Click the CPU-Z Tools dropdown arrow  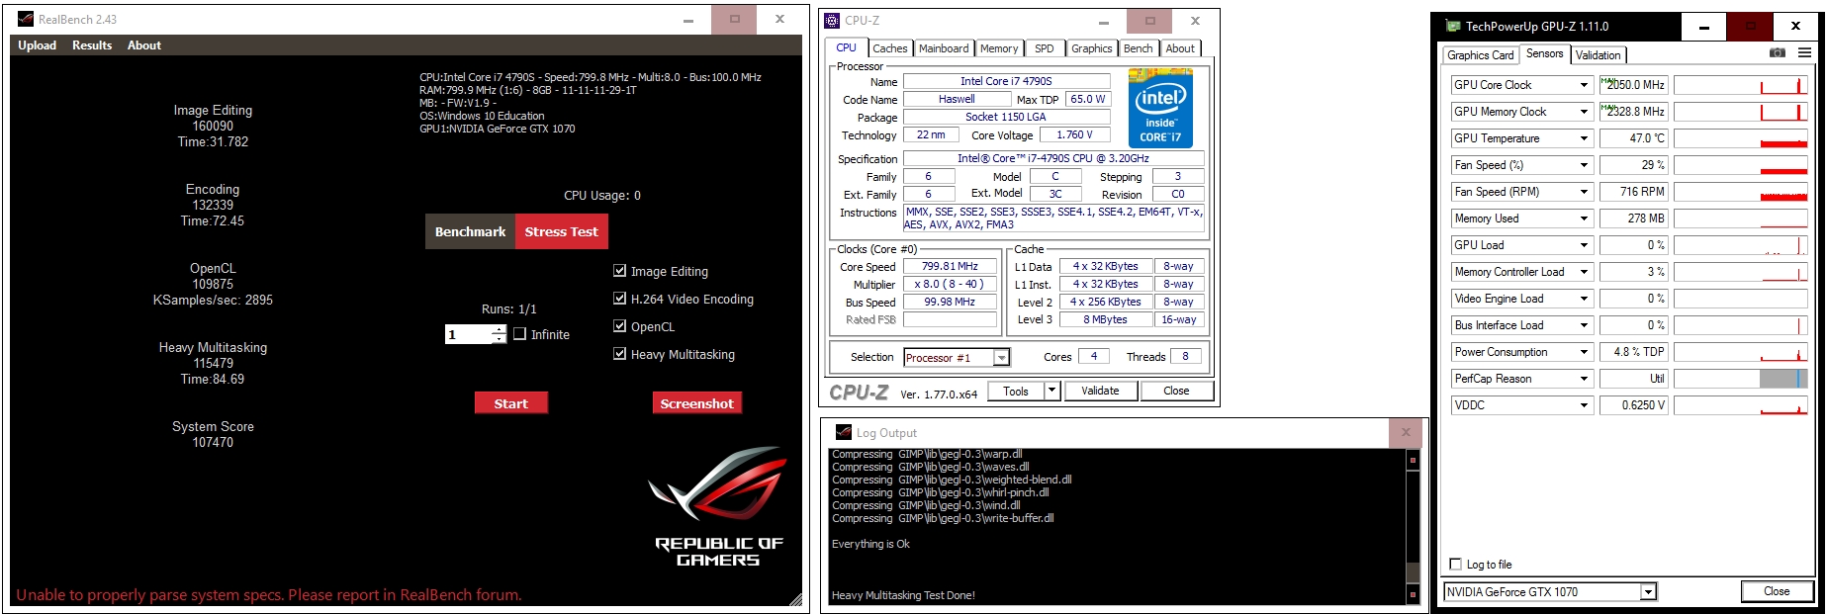[1052, 391]
